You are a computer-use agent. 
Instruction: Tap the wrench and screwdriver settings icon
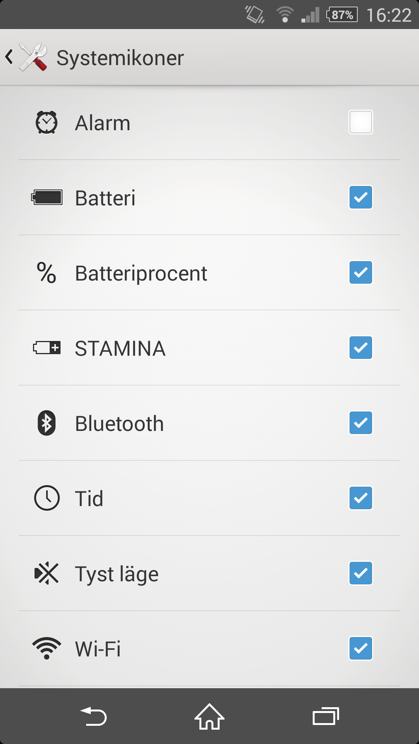click(33, 57)
